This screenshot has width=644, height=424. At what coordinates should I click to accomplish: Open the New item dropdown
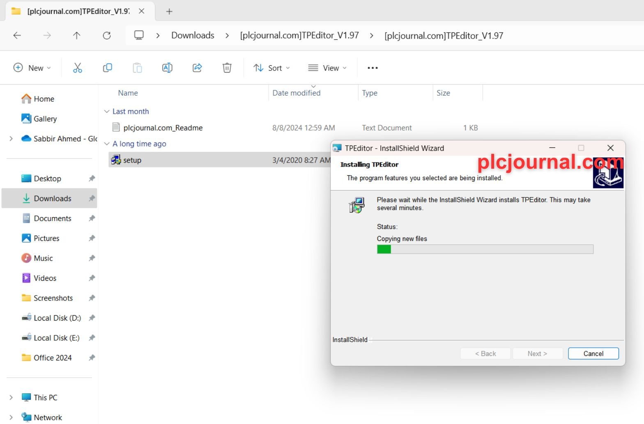(32, 68)
